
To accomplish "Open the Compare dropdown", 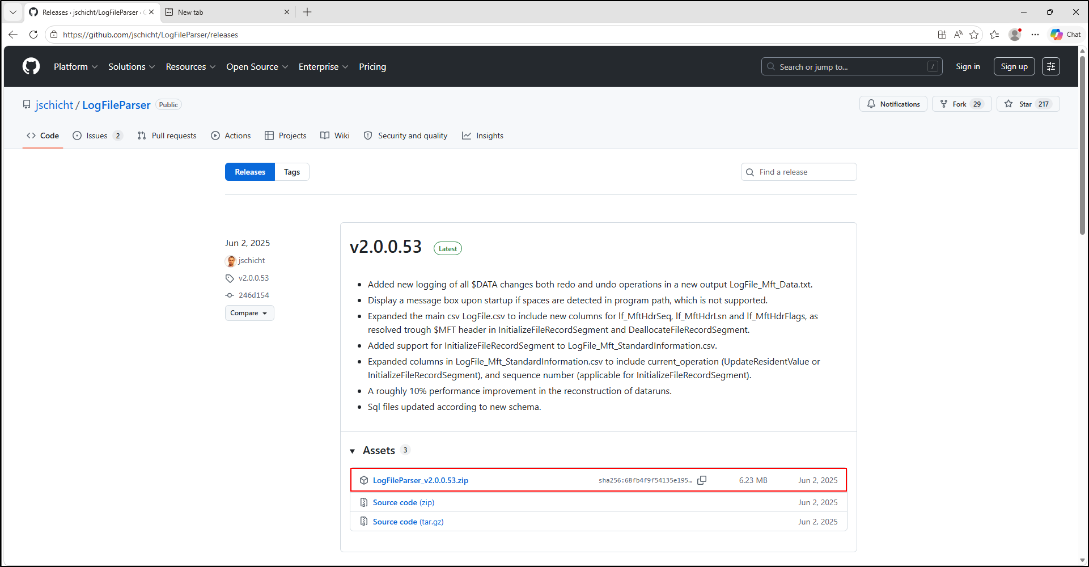I will [249, 313].
